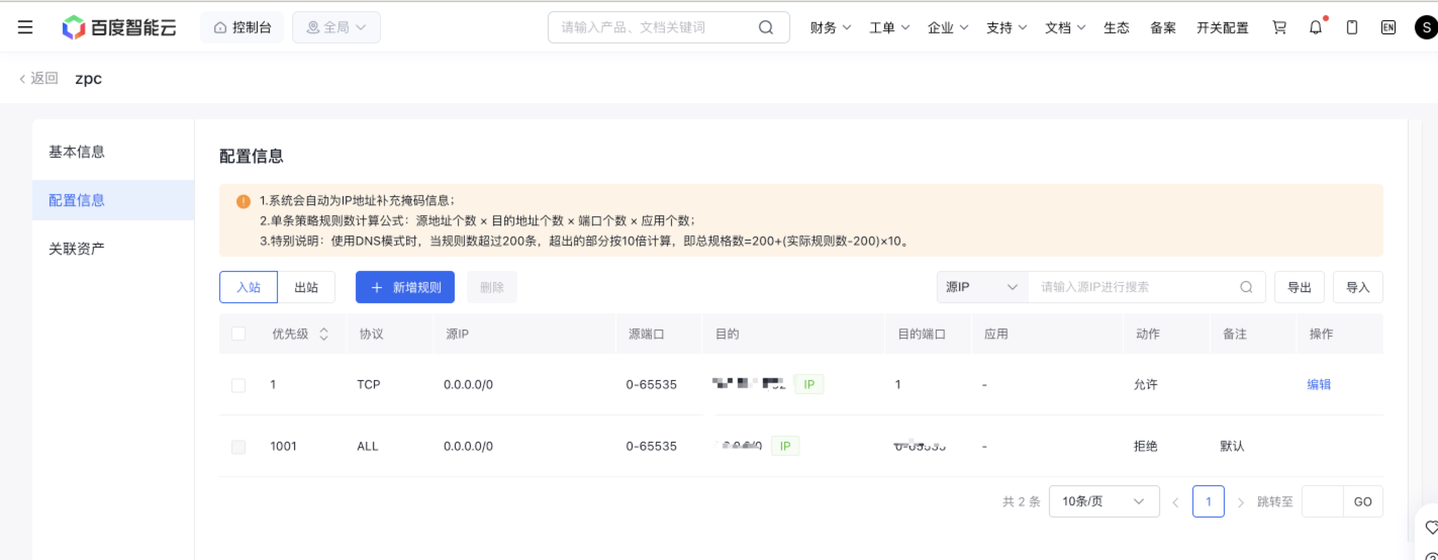
Task: Focus the 跳转至 page number input
Action: [1322, 501]
